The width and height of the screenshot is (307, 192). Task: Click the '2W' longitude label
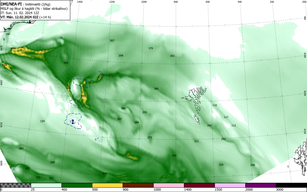coord(272,2)
